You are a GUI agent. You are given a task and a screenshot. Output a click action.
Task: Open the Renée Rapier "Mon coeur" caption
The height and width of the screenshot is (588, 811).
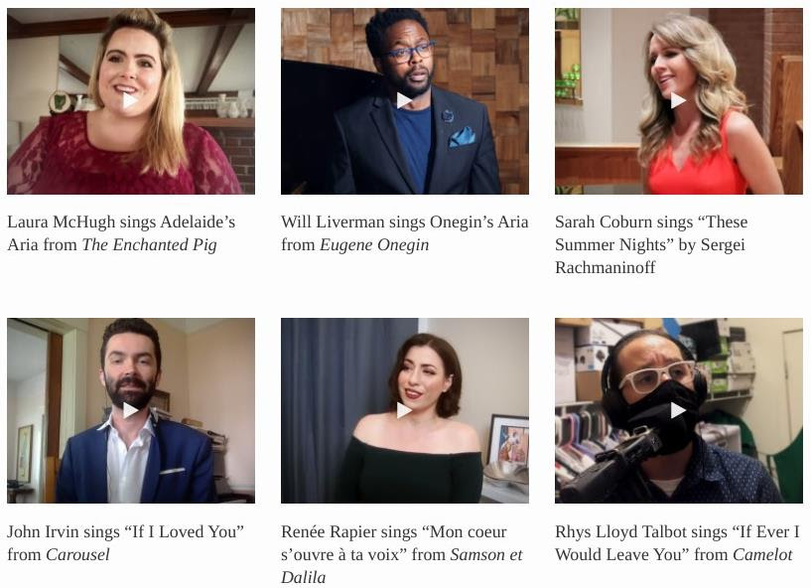402,554
